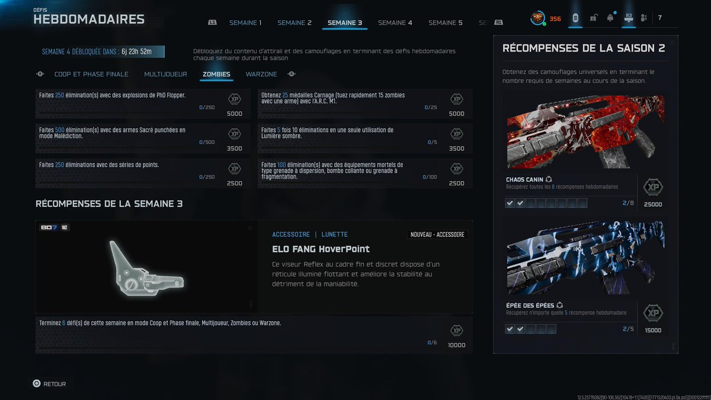
Task: Open the R3 menu icon
Action: [629, 18]
